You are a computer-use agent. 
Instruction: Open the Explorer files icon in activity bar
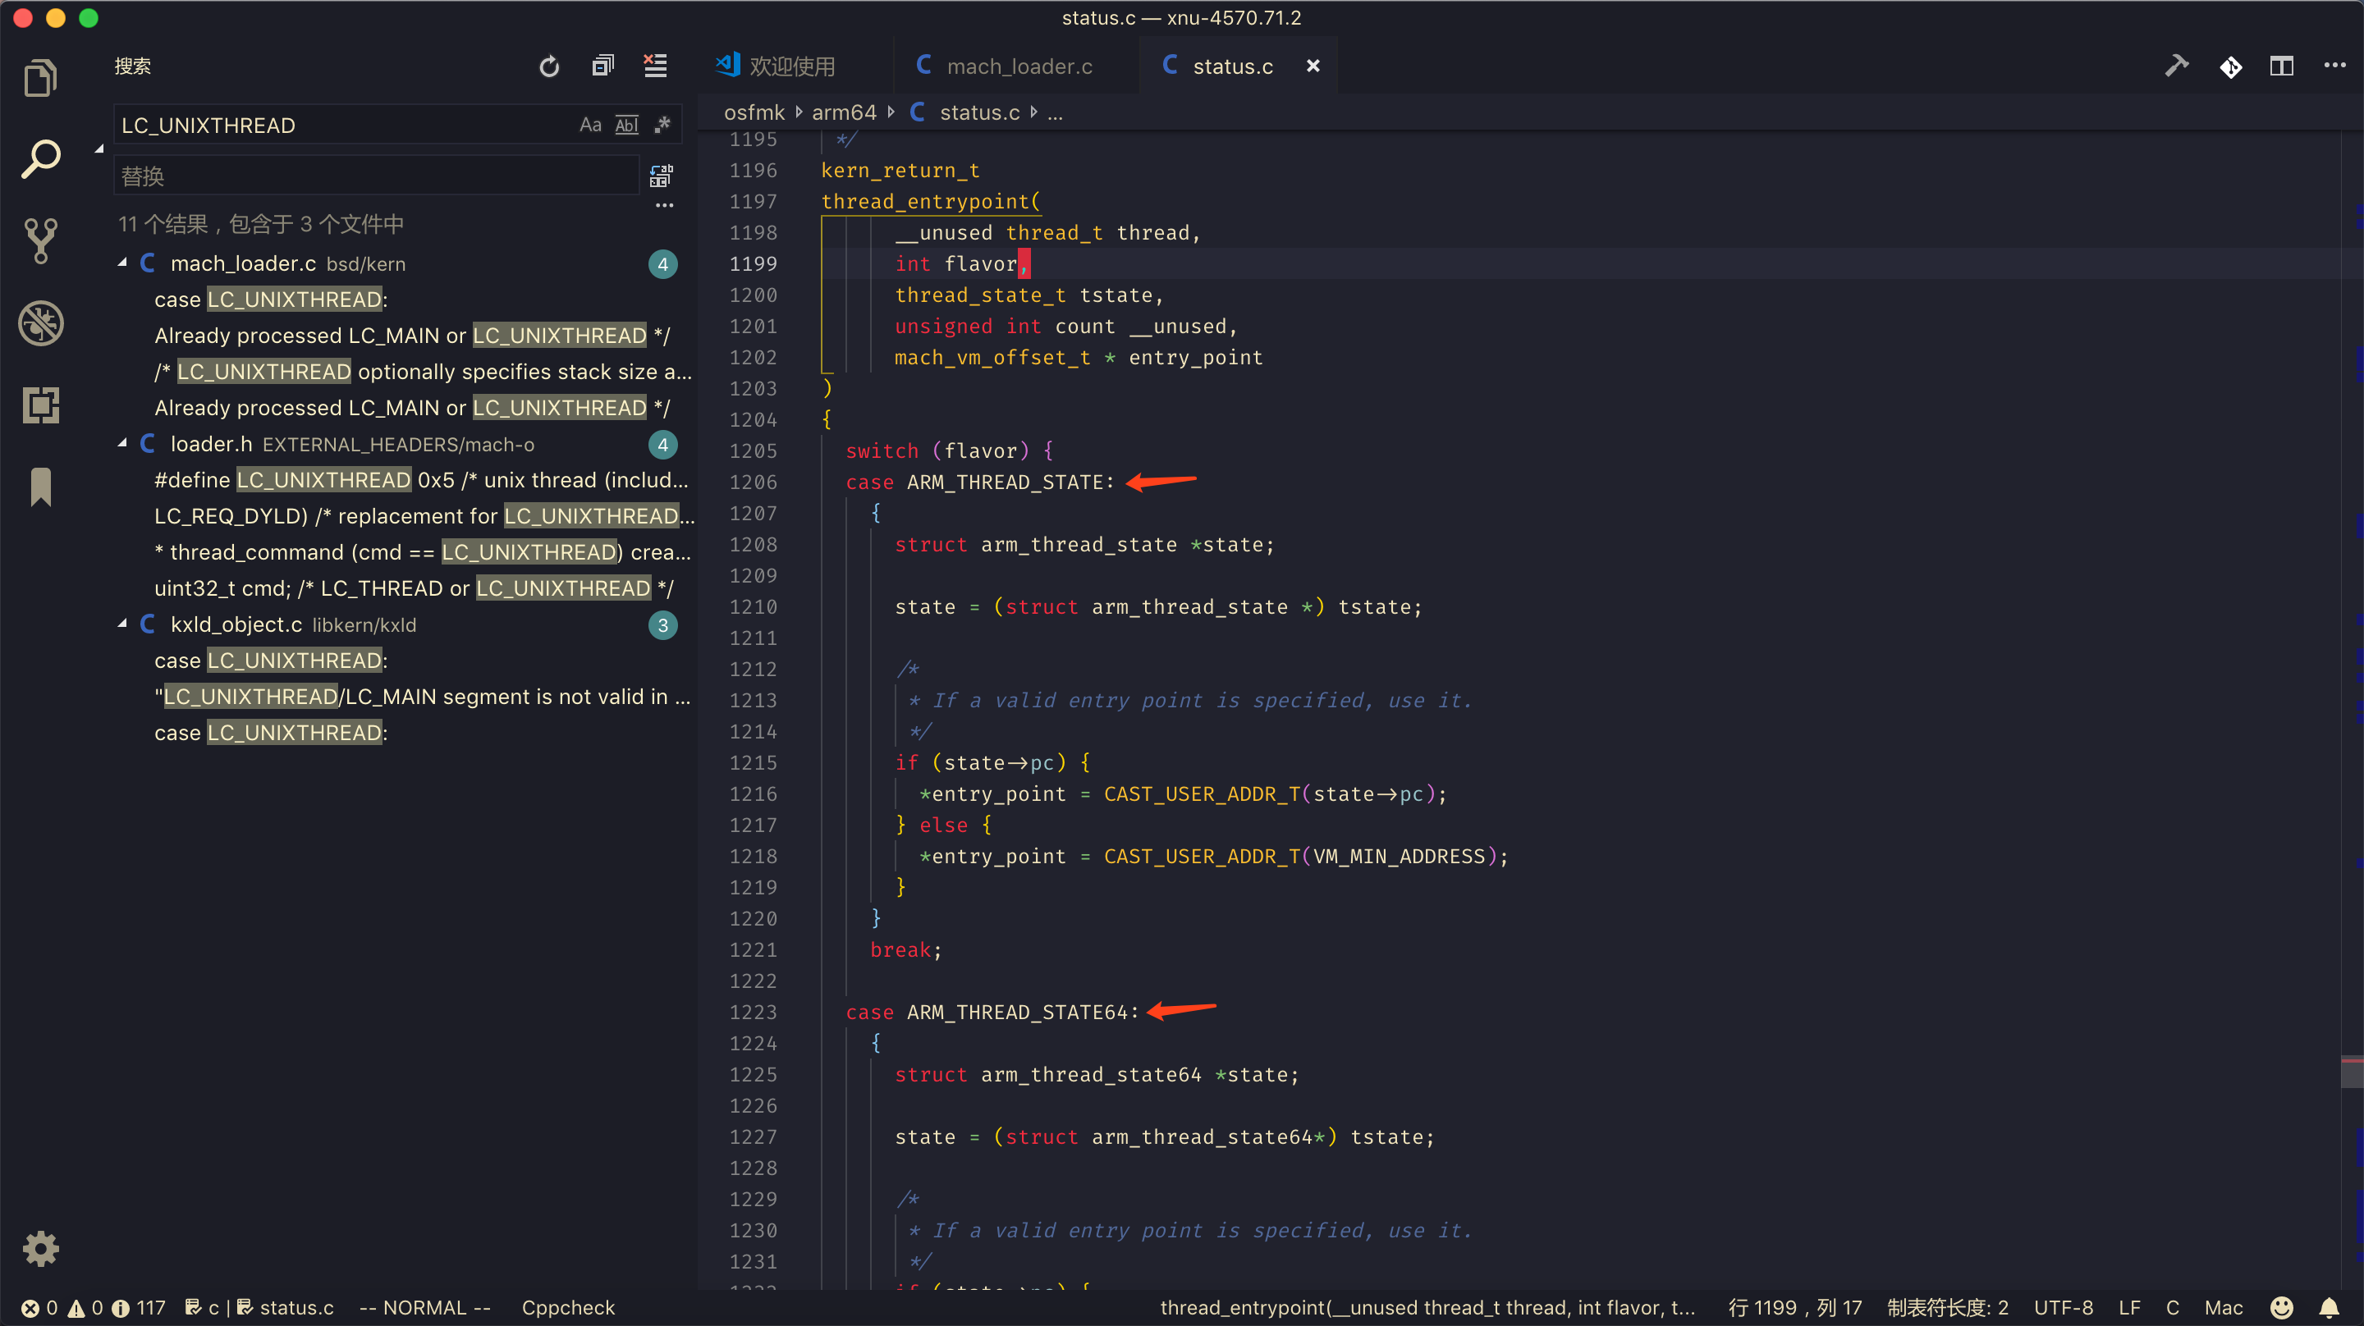tap(40, 78)
